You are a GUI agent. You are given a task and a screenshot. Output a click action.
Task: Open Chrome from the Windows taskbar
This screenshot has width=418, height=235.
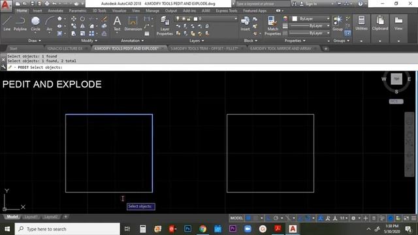point(202,228)
